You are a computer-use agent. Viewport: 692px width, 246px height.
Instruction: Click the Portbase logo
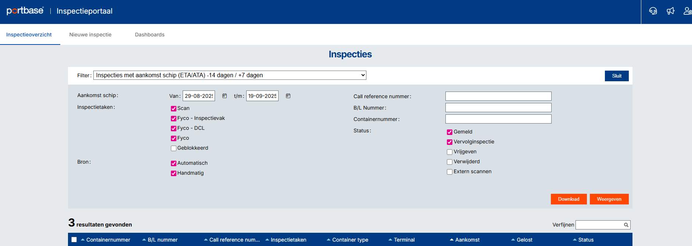coord(25,11)
